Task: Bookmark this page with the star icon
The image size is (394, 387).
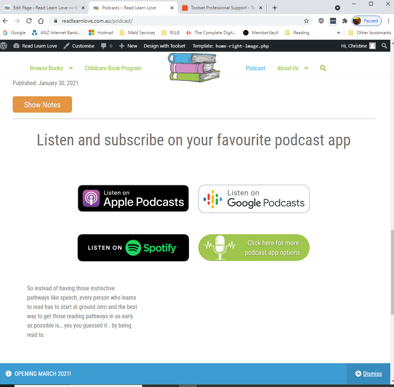Action: coord(306,21)
